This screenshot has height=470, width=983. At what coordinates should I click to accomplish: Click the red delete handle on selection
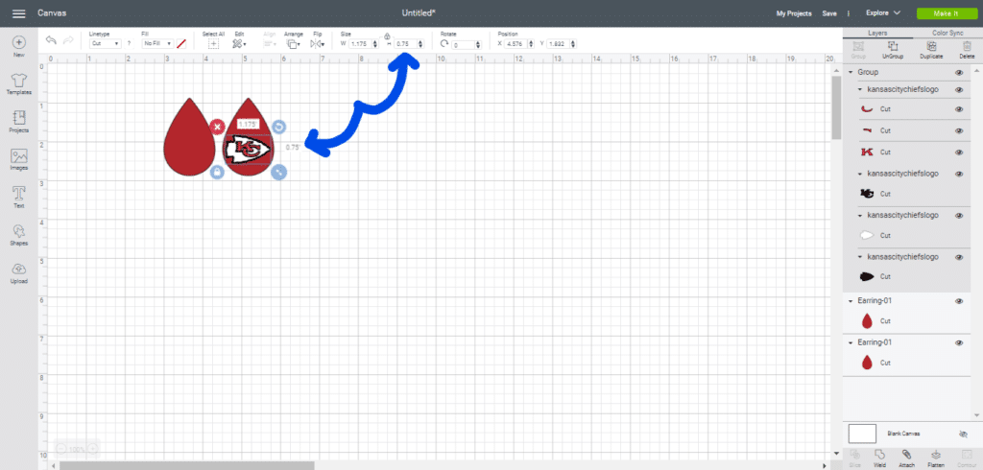coord(217,126)
